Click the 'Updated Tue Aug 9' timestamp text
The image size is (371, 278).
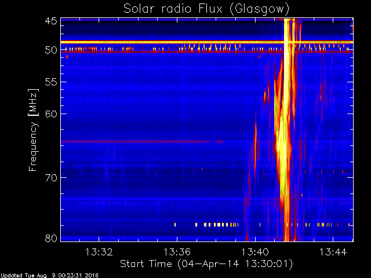pyautogui.click(x=49, y=276)
